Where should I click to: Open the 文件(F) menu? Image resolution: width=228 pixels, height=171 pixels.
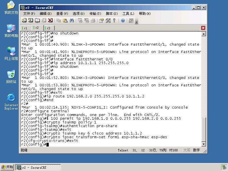[x=29, y=14]
